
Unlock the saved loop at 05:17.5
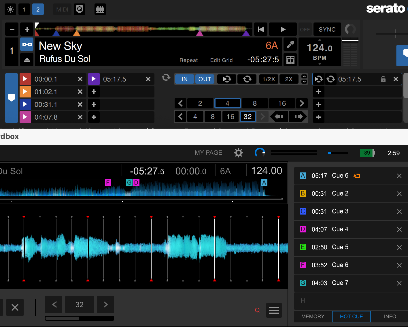coord(383,79)
